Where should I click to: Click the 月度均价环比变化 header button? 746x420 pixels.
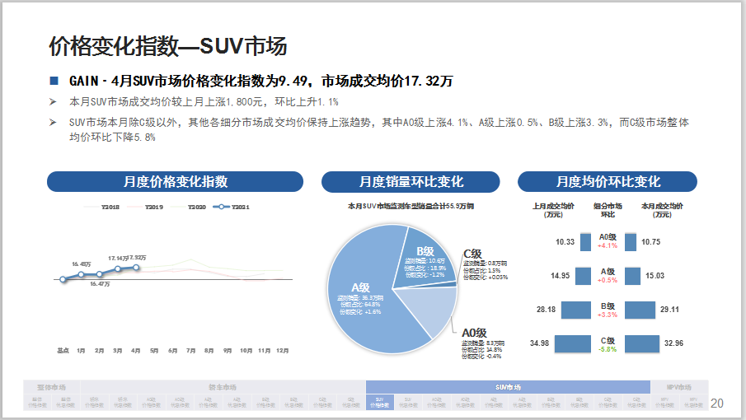pyautogui.click(x=608, y=182)
